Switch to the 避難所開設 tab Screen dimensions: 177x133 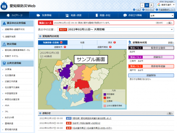click(x=104, y=47)
